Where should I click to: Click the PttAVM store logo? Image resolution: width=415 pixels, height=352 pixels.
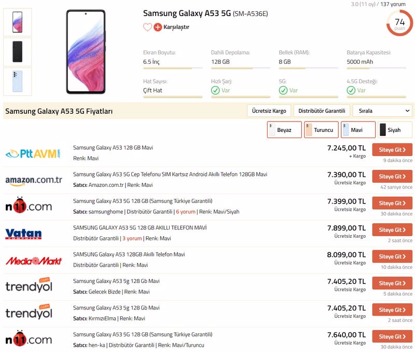pos(33,154)
